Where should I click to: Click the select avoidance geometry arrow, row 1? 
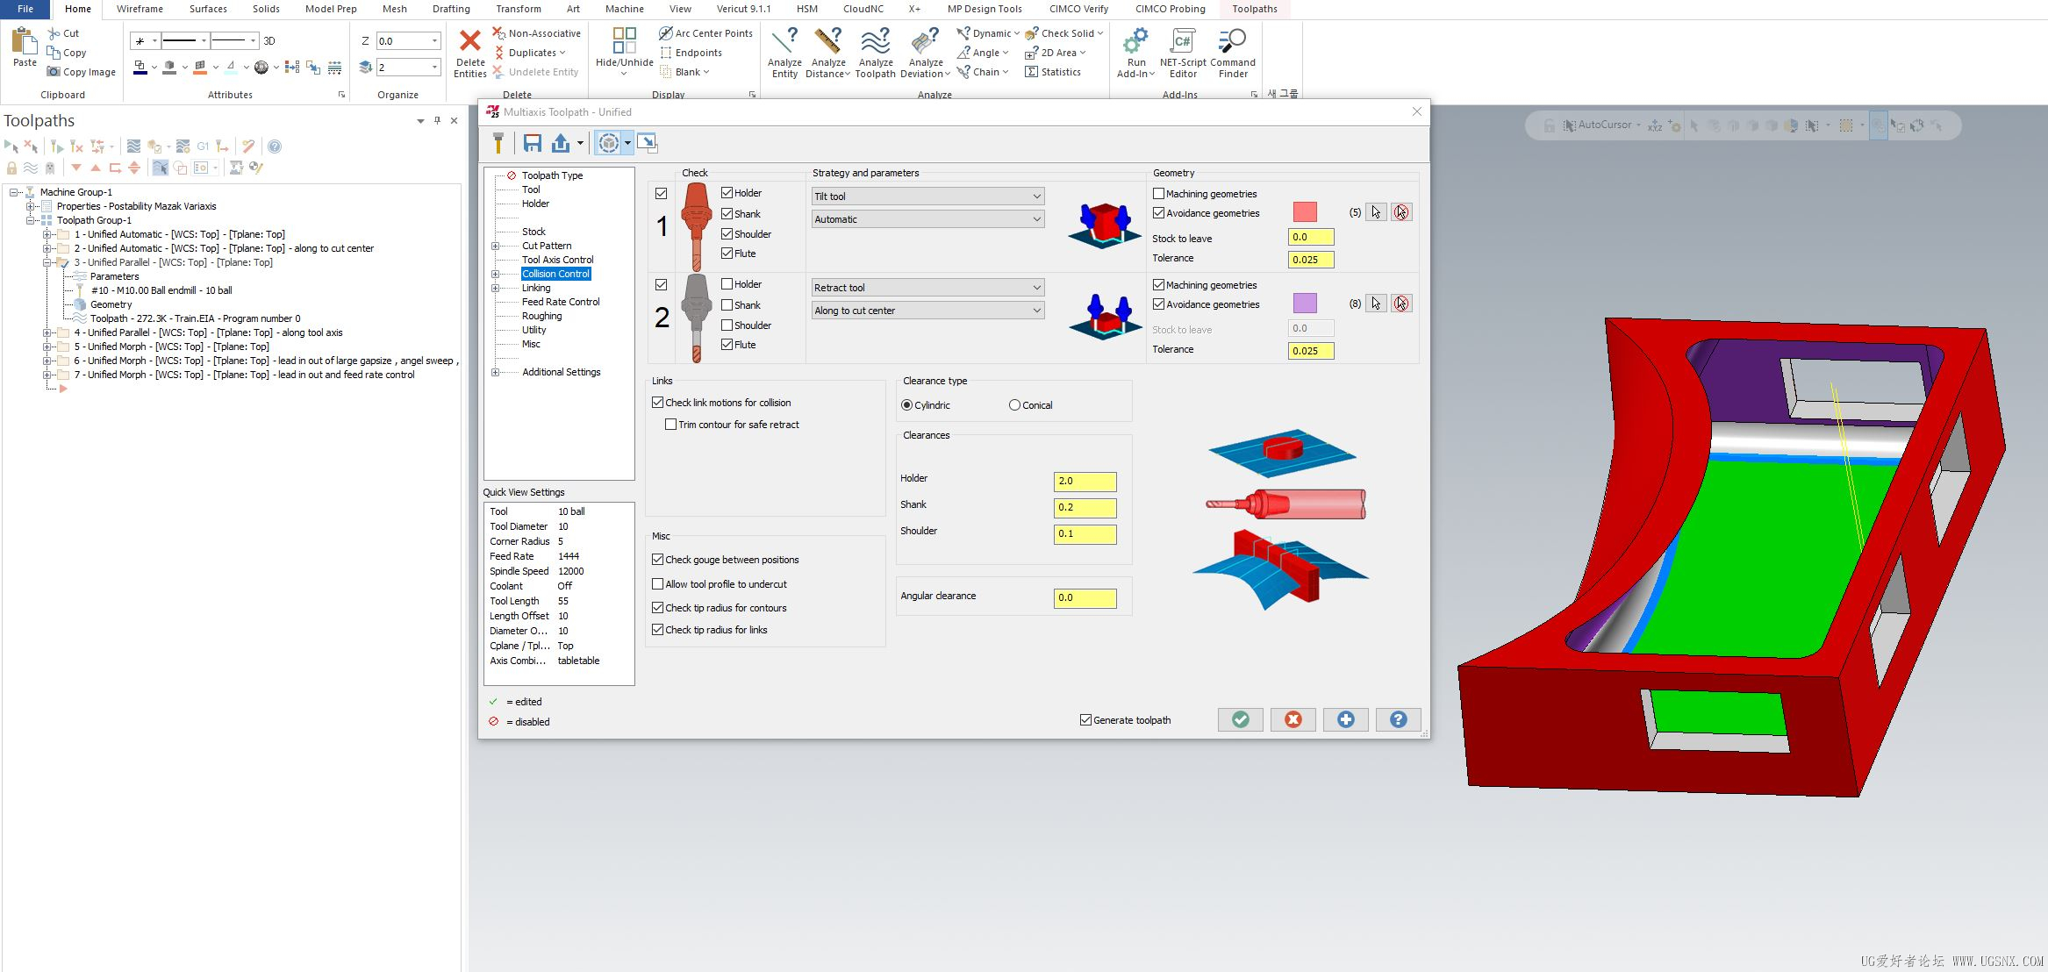coord(1376,212)
